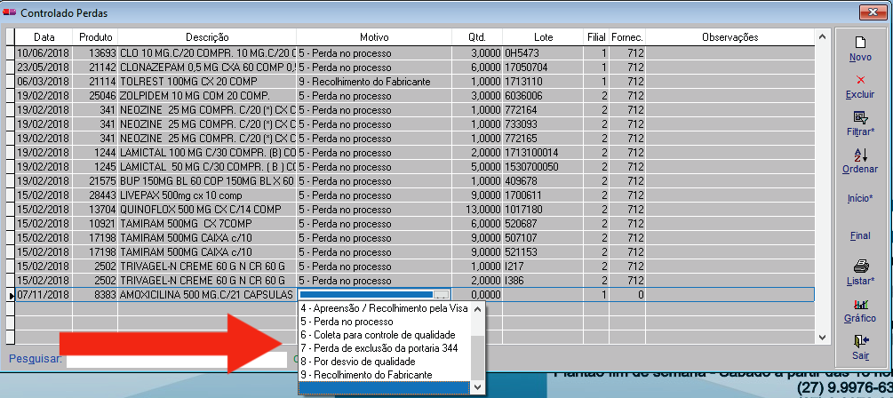Viewport: 893px width, 398px height.
Task: Jump to start with Início button
Action: [859, 197]
